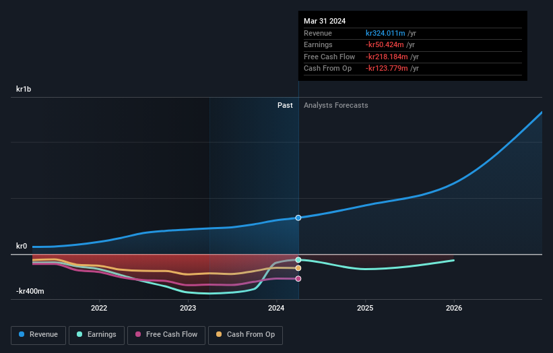
Task: Toggle the Cash From Op legend series
Action: click(245, 335)
